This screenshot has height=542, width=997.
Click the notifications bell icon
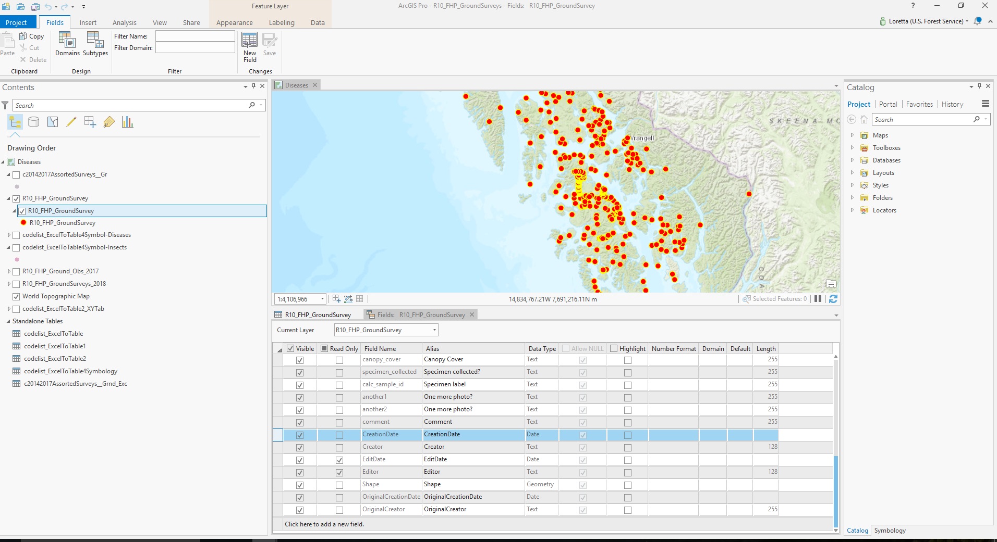coord(978,21)
